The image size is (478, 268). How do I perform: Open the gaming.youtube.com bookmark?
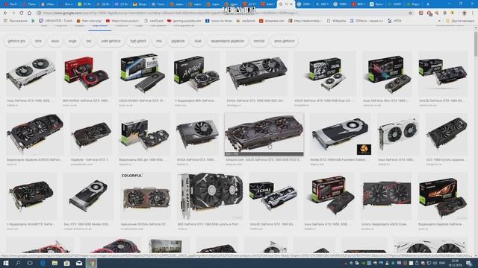184,21
